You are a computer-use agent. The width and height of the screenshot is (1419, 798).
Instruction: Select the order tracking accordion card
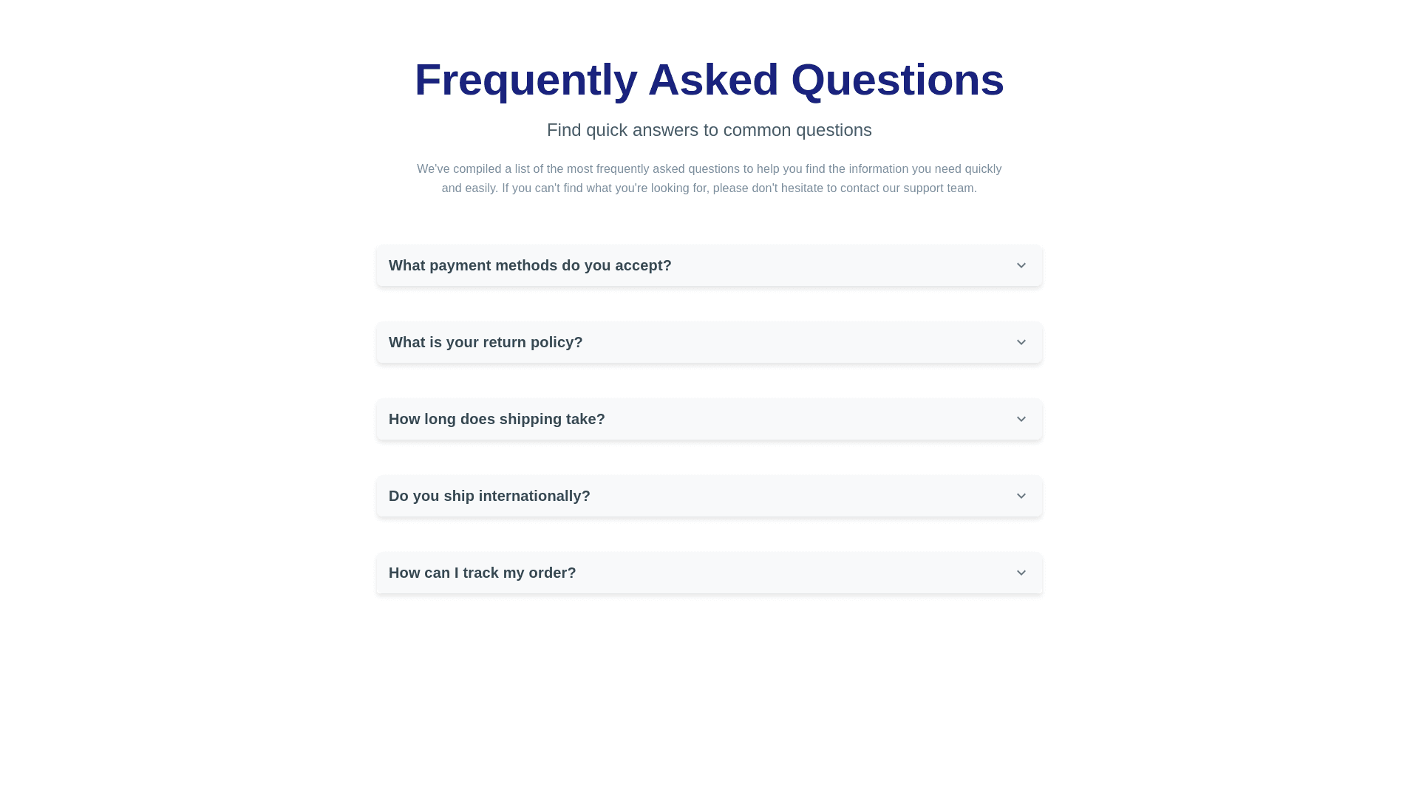tap(813, 573)
